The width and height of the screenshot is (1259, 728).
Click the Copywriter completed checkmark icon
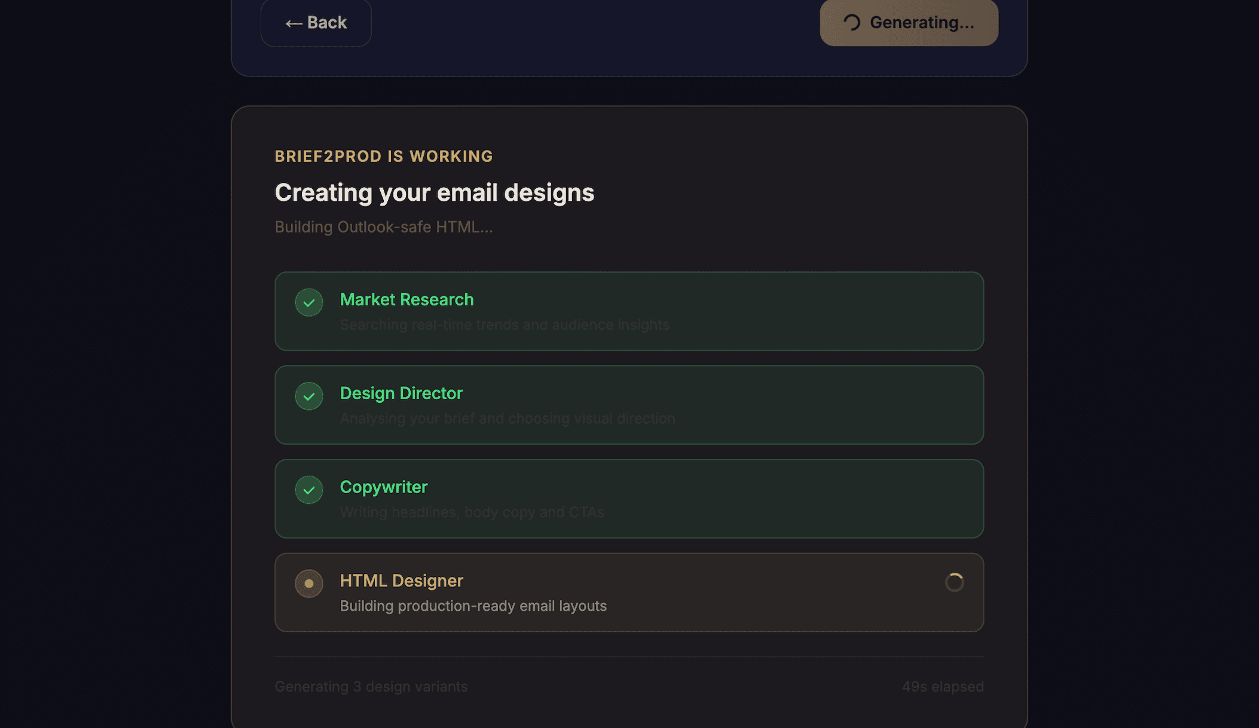pyautogui.click(x=308, y=490)
